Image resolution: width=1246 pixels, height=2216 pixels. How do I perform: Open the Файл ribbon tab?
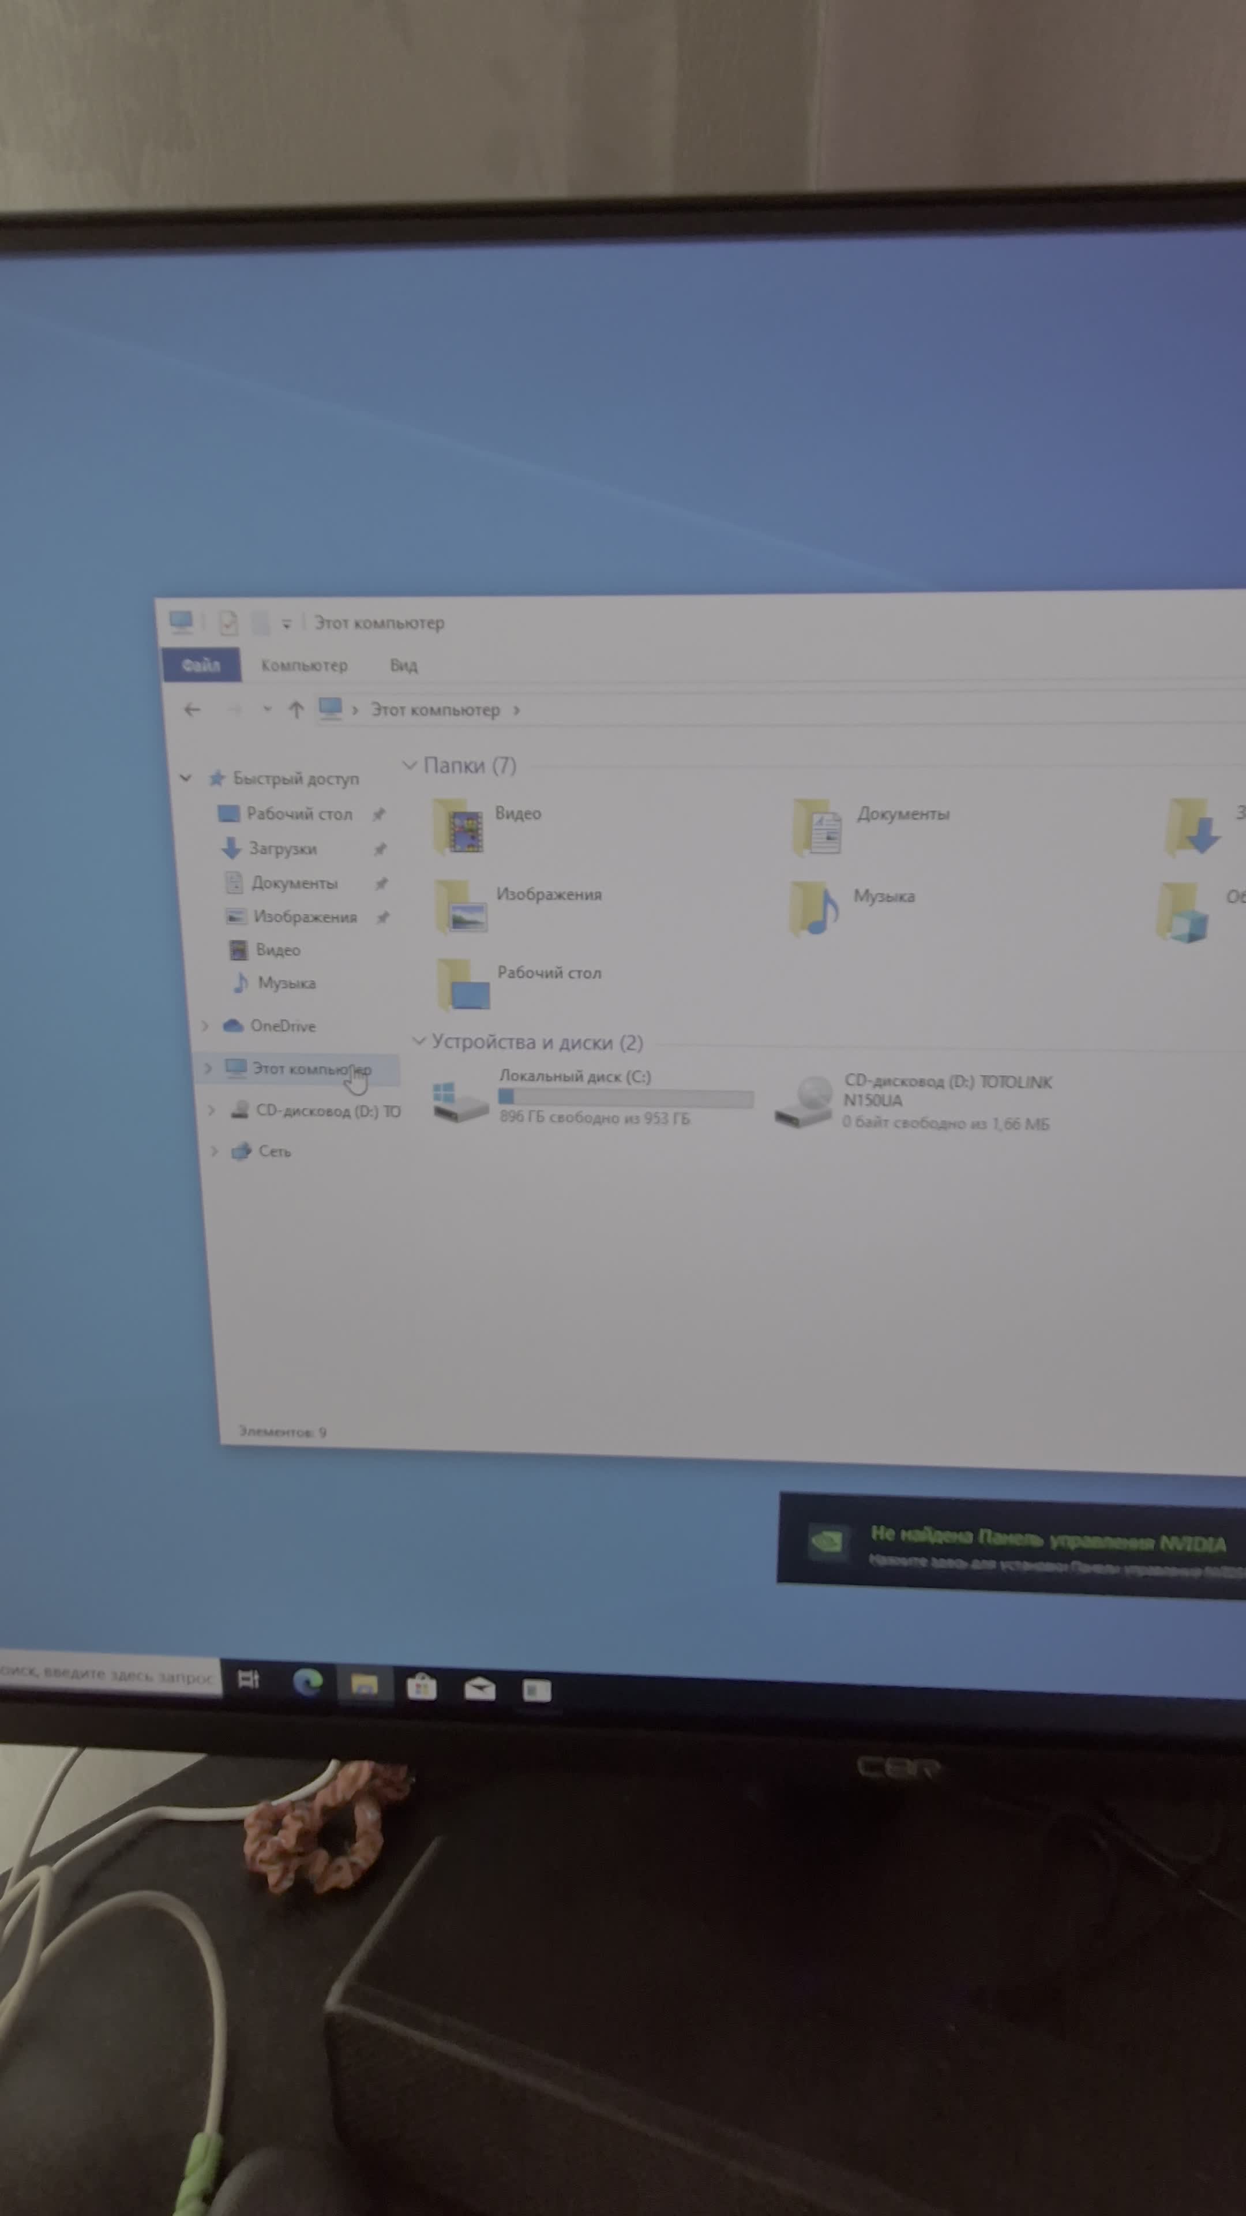(x=200, y=665)
